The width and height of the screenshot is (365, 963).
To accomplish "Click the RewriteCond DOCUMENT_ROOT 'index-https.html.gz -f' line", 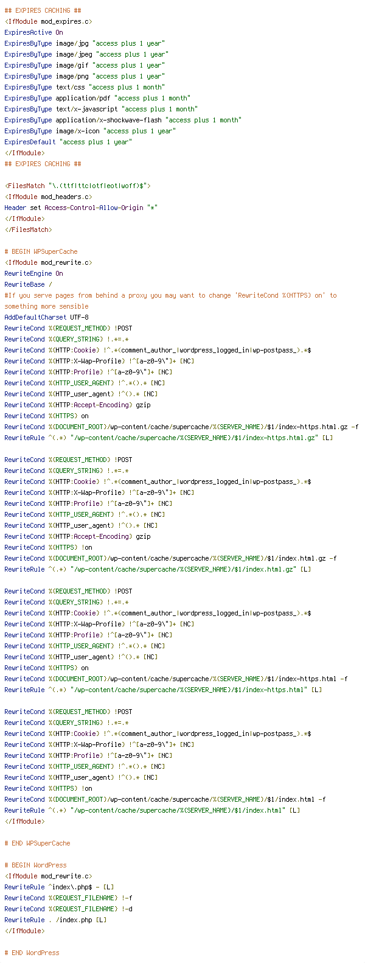I will 181,427.
